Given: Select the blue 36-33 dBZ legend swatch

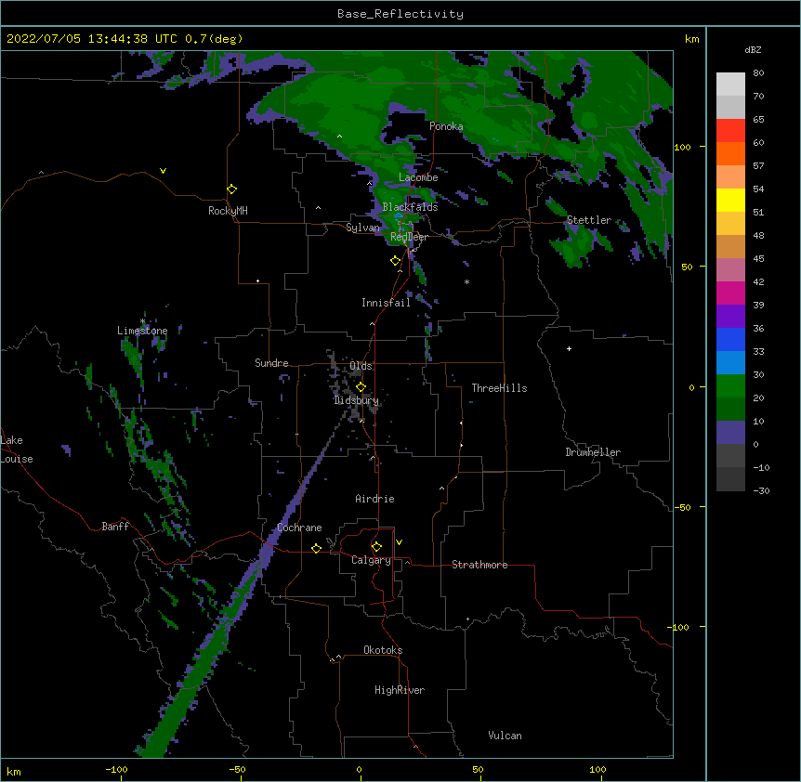Looking at the screenshot, I should pyautogui.click(x=730, y=339).
